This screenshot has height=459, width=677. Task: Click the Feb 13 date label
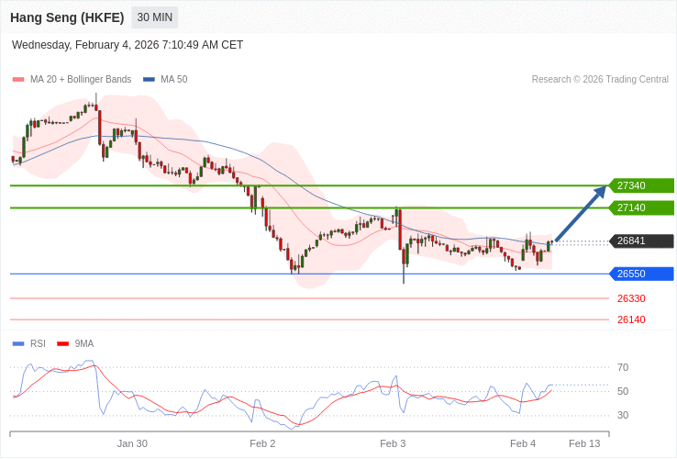coord(584,444)
